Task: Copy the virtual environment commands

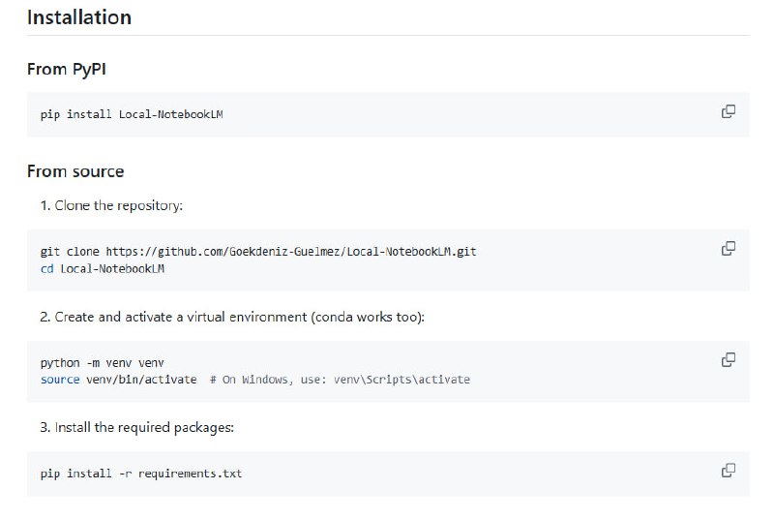Action: point(729,360)
